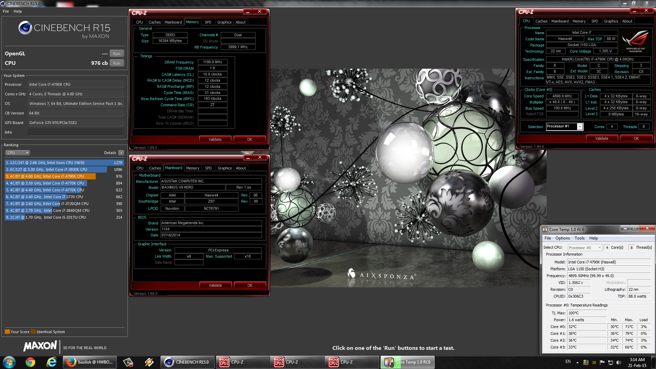Click Validate in Mainboard CPU-Z window
This screenshot has width=656, height=369.
pyautogui.click(x=215, y=285)
